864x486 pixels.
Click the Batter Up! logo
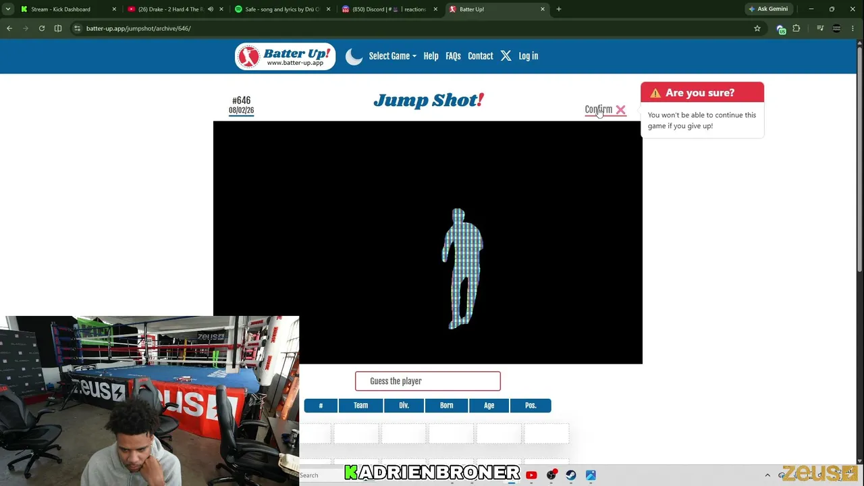(285, 57)
